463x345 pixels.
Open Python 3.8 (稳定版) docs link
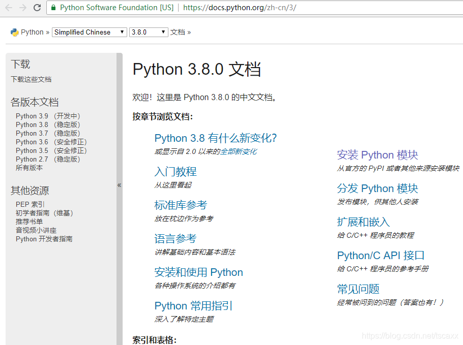click(x=48, y=124)
